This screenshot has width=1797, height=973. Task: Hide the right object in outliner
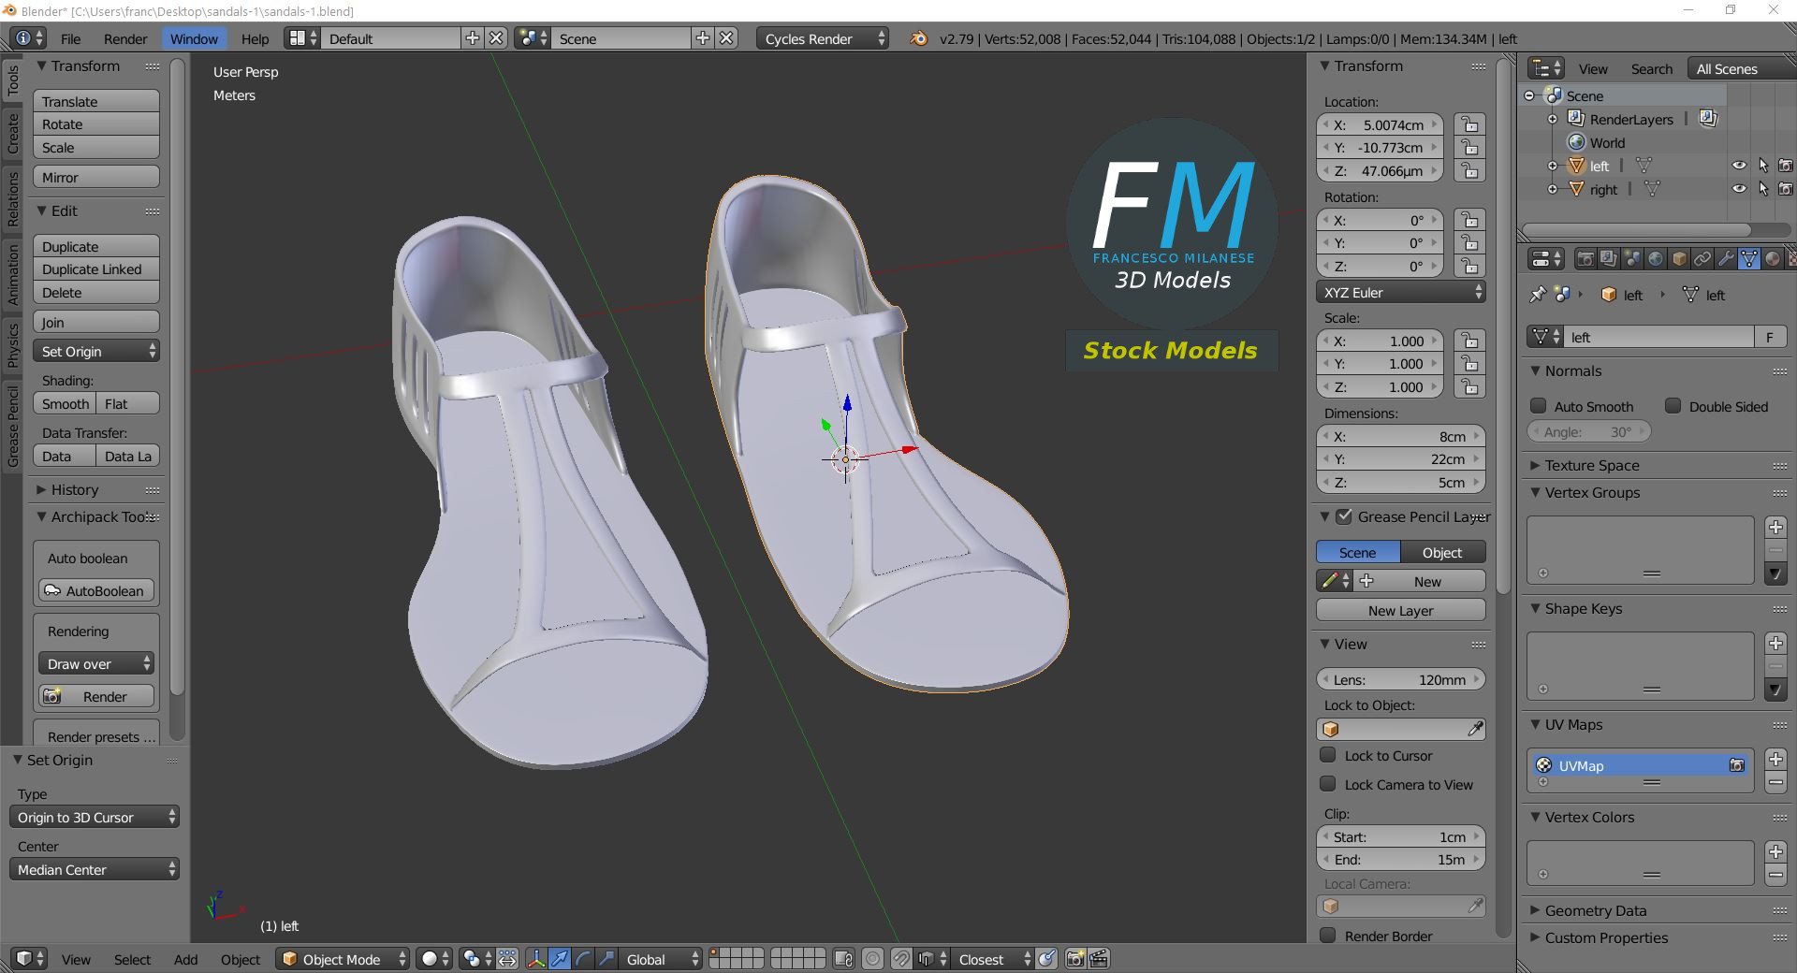(x=1739, y=189)
